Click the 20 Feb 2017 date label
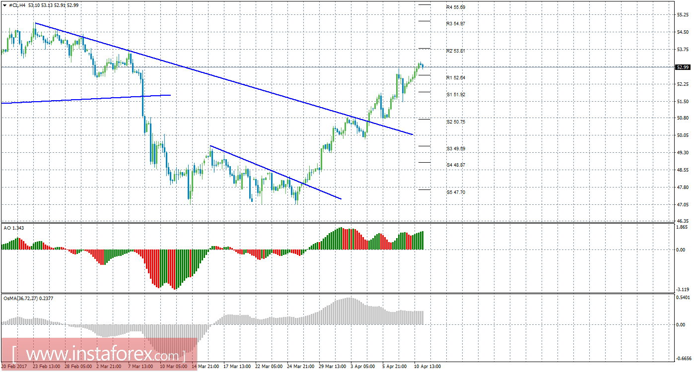Screen dimensions: 694x372 (14, 367)
